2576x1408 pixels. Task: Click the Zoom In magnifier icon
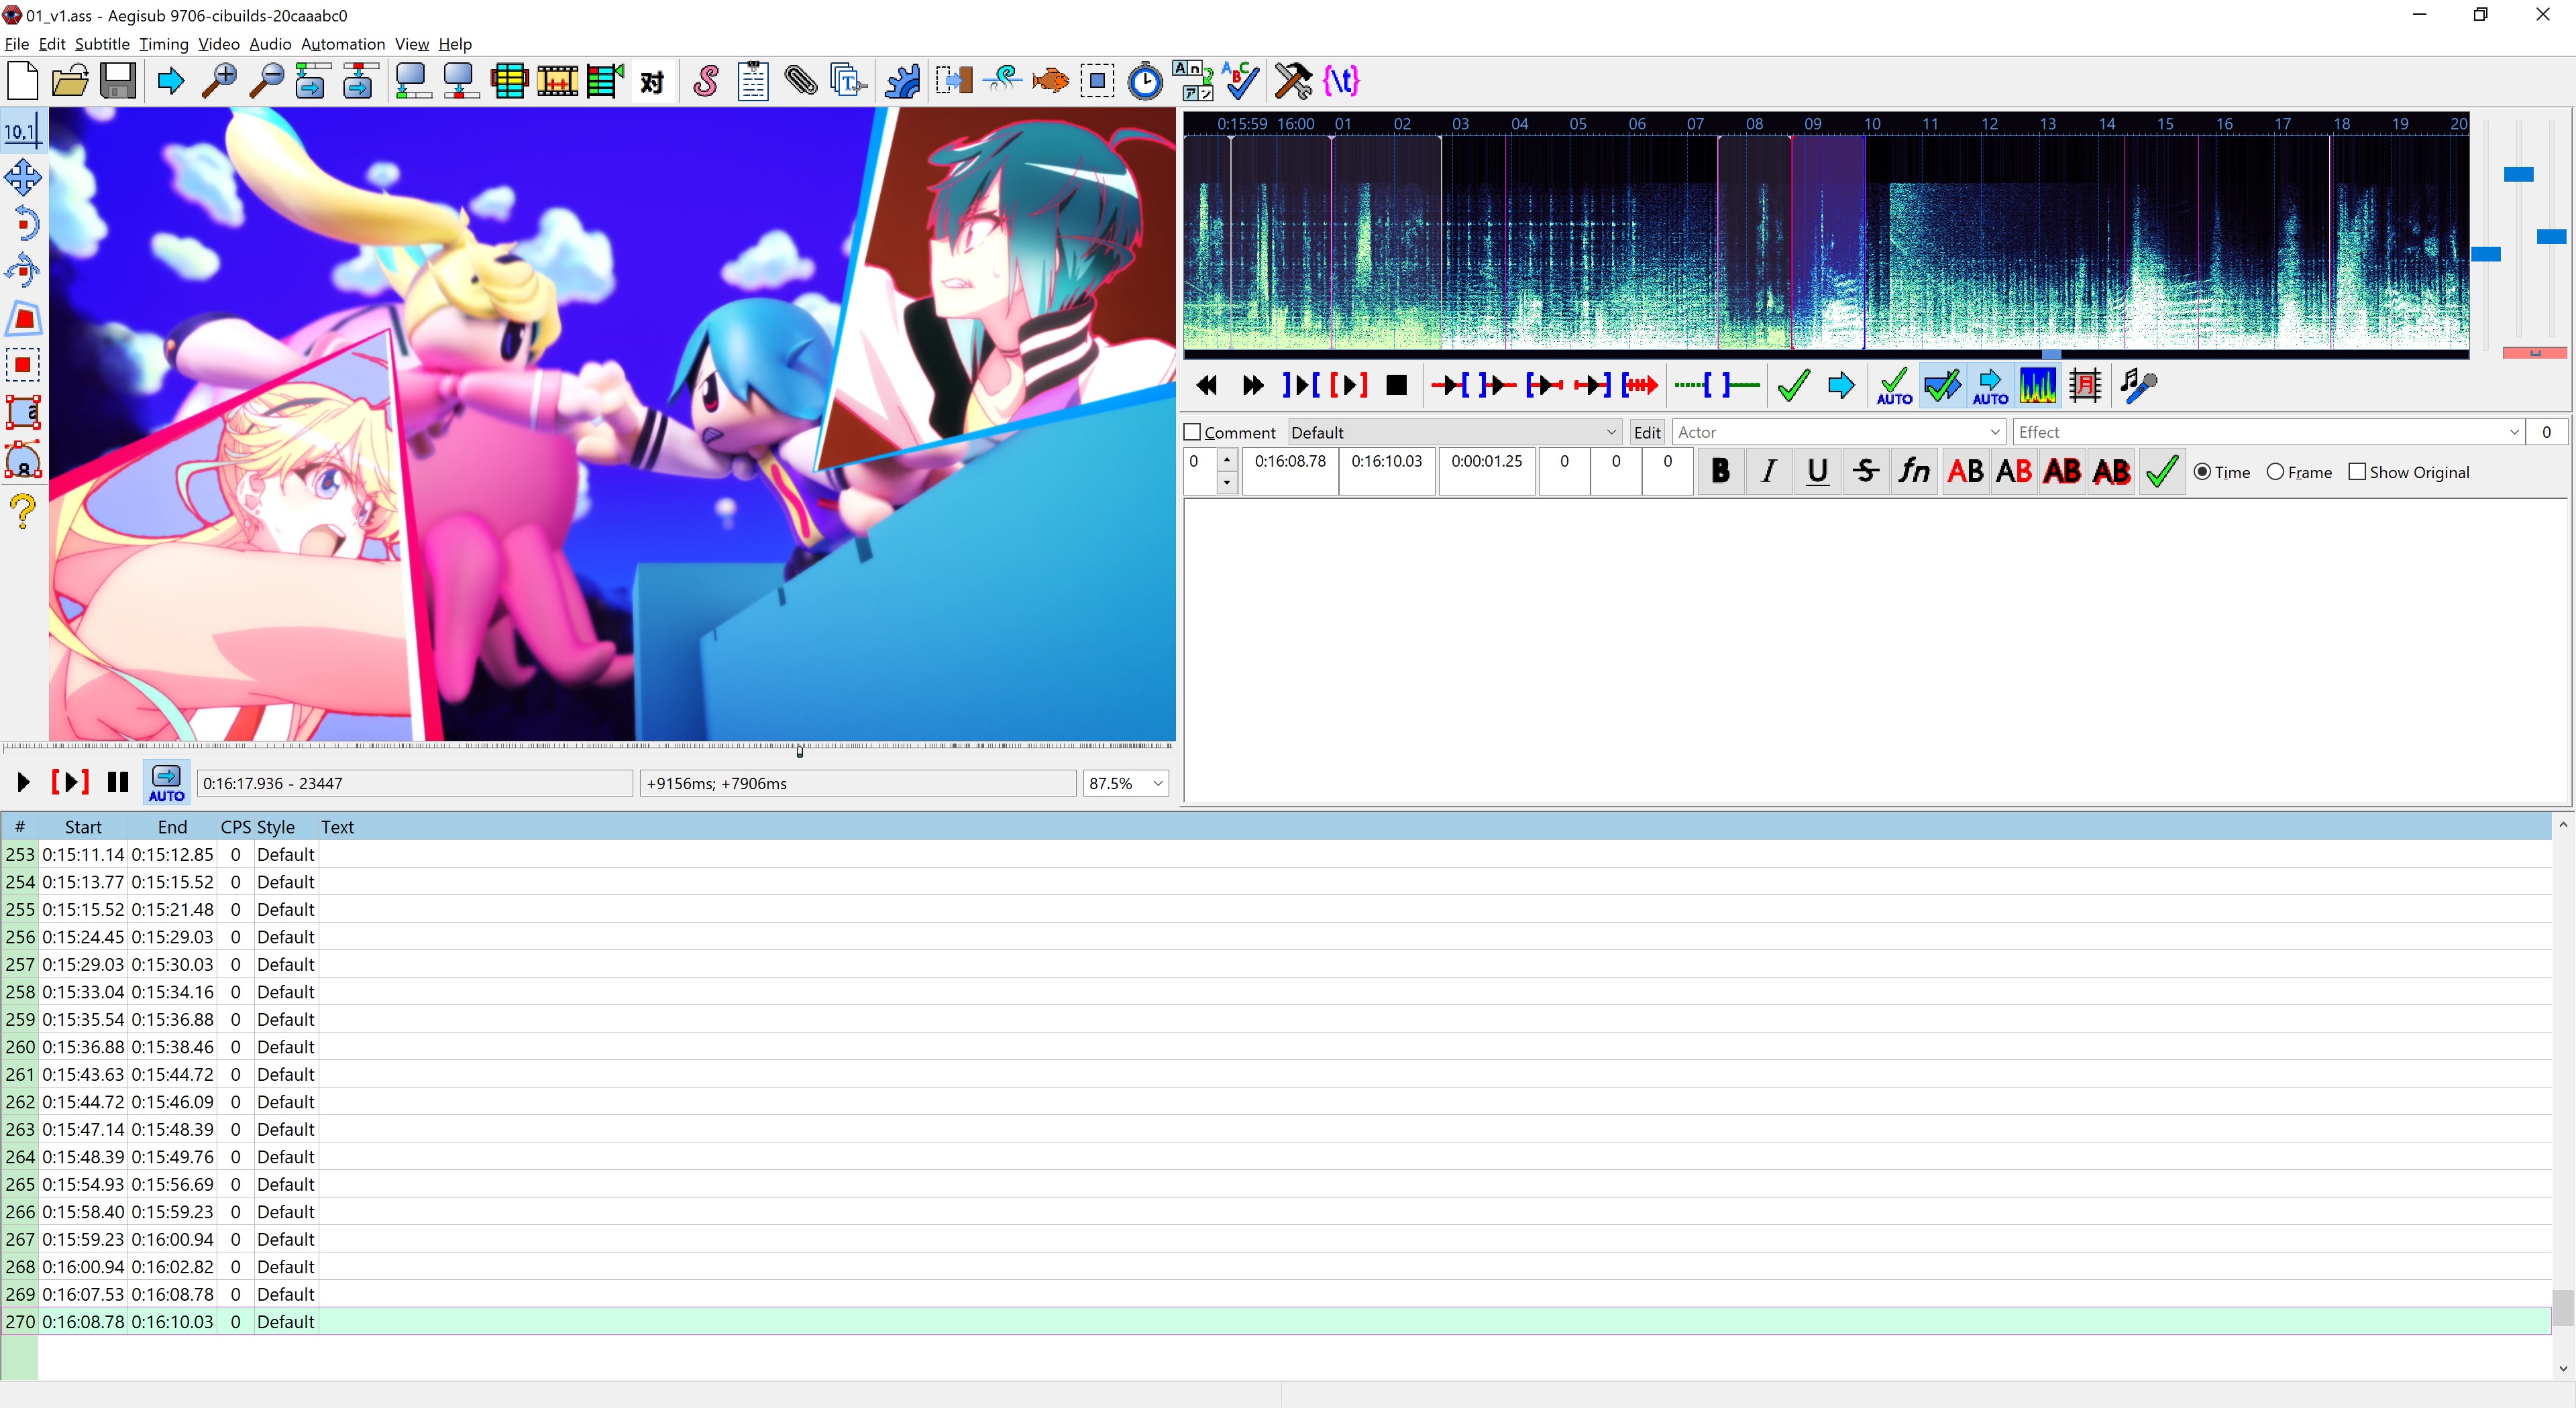[219, 81]
